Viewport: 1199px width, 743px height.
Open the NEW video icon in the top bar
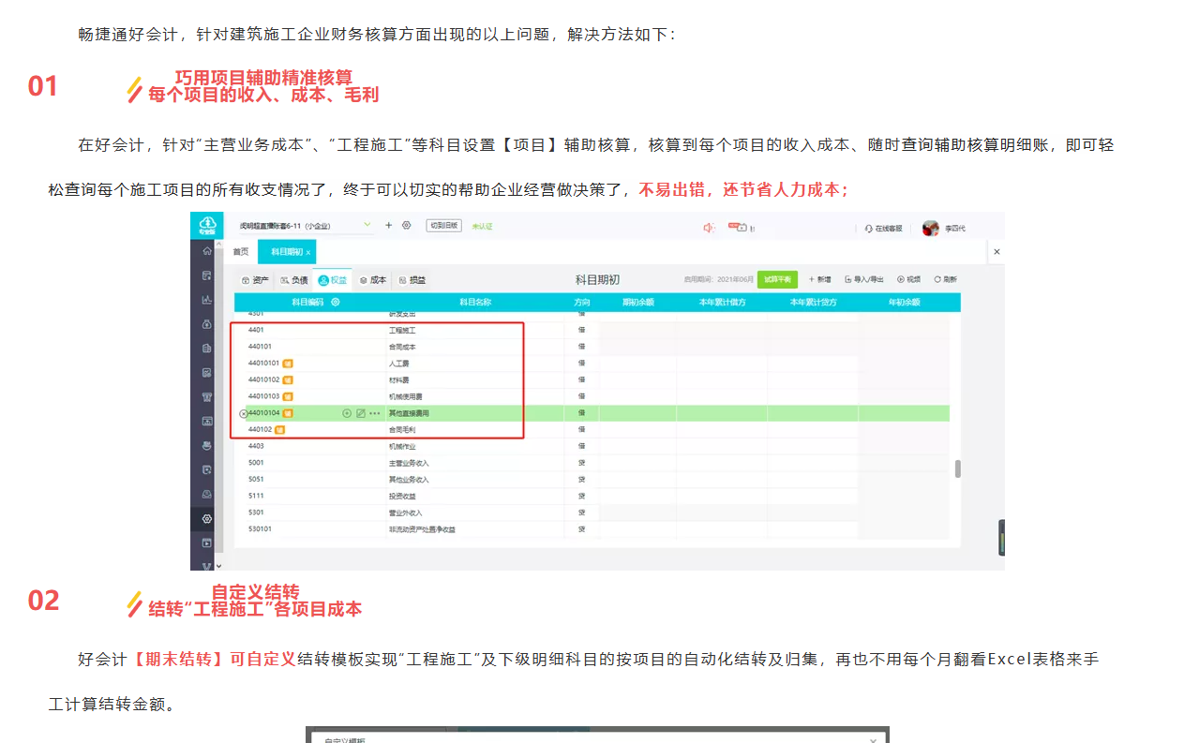[x=738, y=227]
